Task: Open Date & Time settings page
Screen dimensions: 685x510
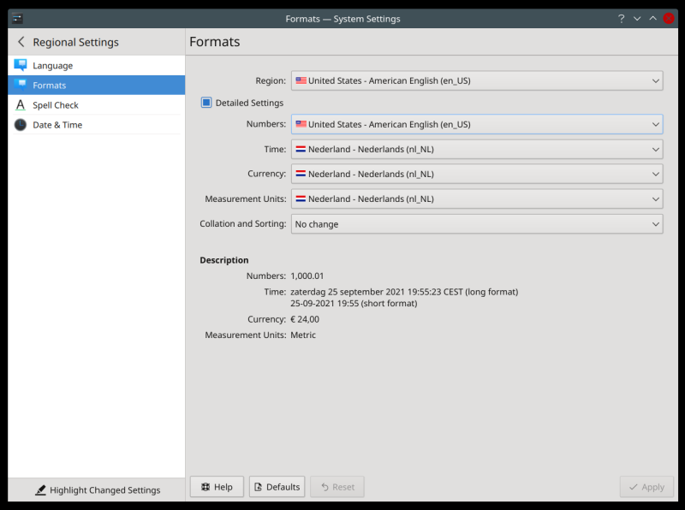Action: [57, 125]
